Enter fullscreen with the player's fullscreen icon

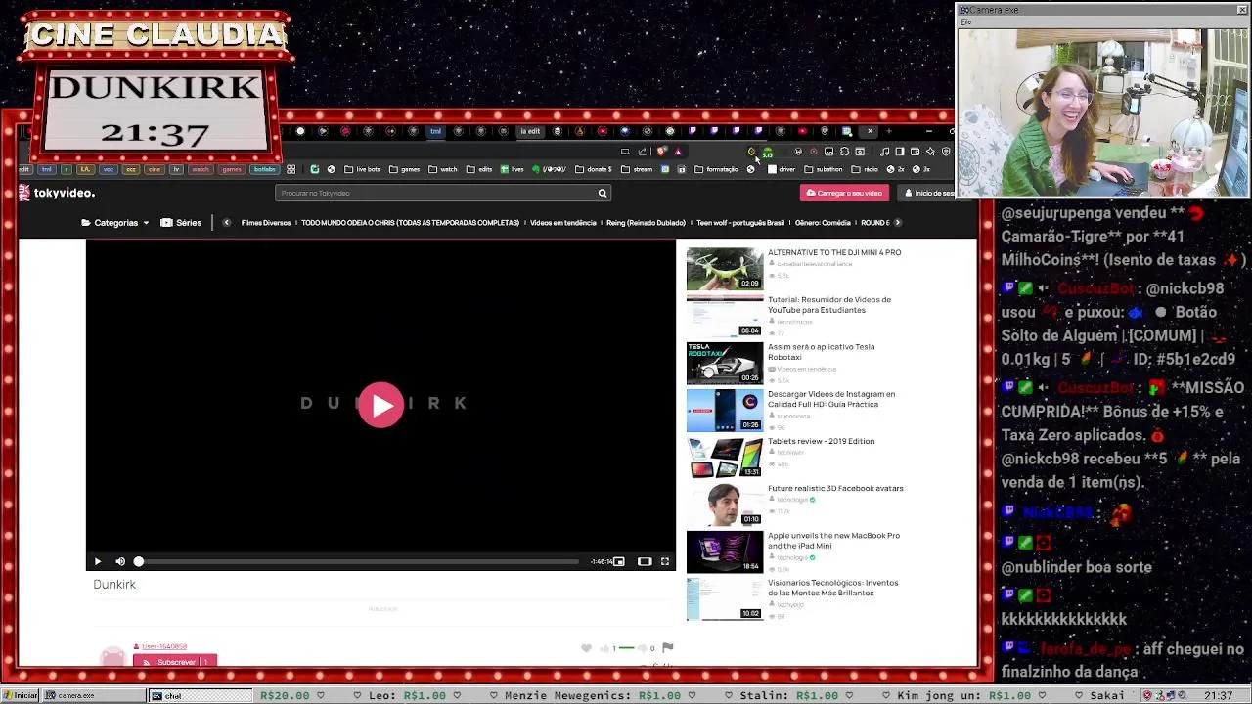tap(665, 561)
